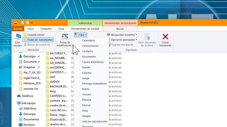
Task: Switch to the Compartir ribbon tab
Action: (46, 29)
